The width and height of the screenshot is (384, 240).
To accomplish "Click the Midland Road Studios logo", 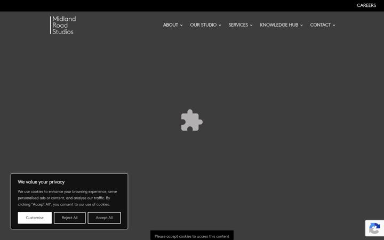I will click(x=63, y=25).
